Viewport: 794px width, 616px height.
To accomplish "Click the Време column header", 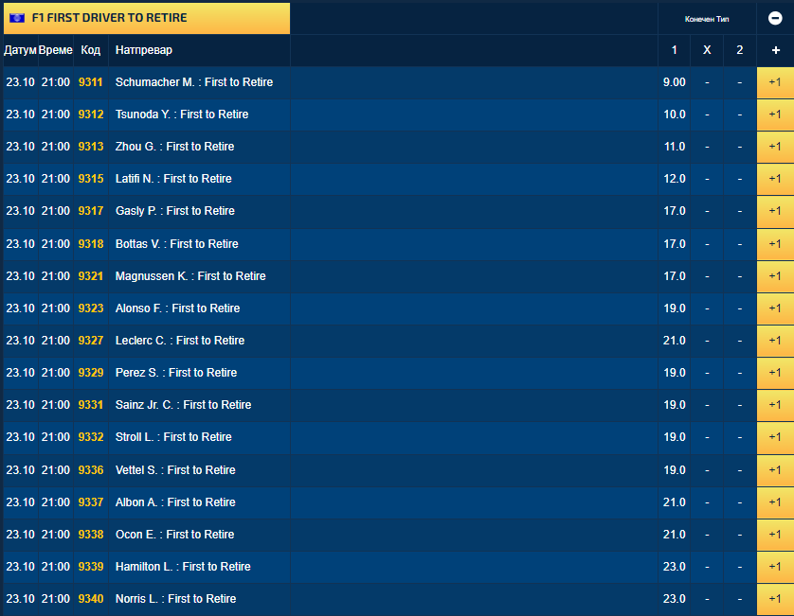I will [x=56, y=50].
